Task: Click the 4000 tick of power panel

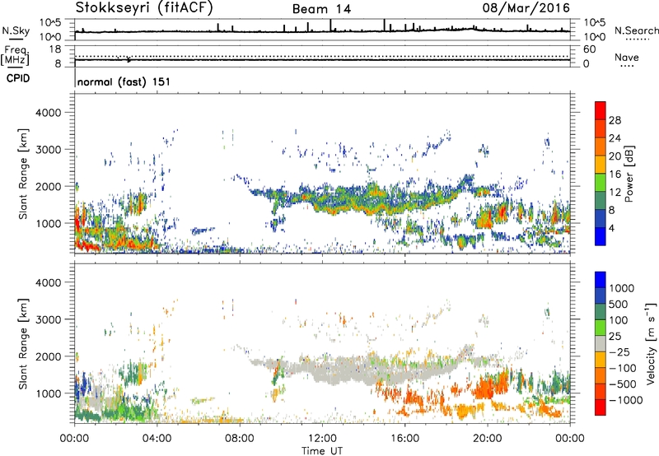Action: point(48,113)
